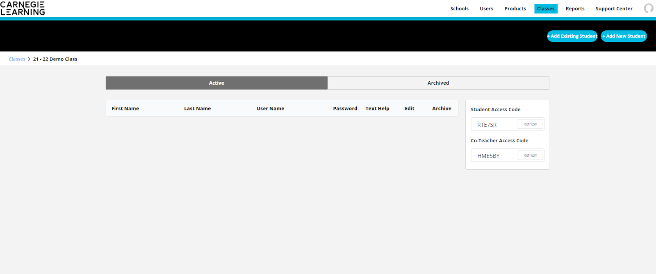Open the Users menu

click(486, 9)
